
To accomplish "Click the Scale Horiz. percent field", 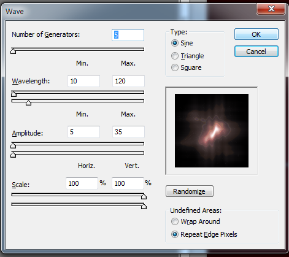I will [x=82, y=183].
